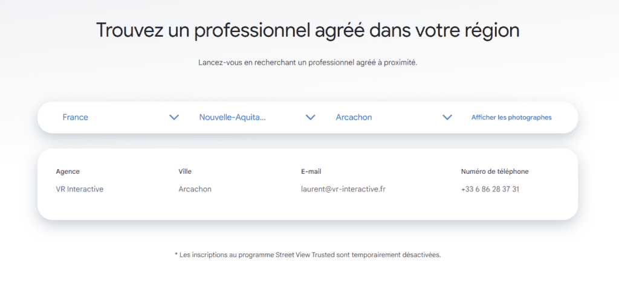The image size is (619, 285).
Task: Open the VR Interactive agency link
Action: (80, 189)
